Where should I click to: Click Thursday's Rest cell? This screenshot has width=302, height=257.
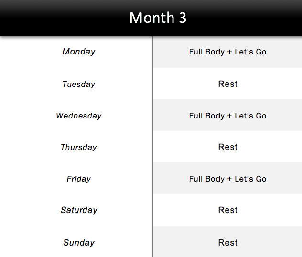(x=227, y=147)
